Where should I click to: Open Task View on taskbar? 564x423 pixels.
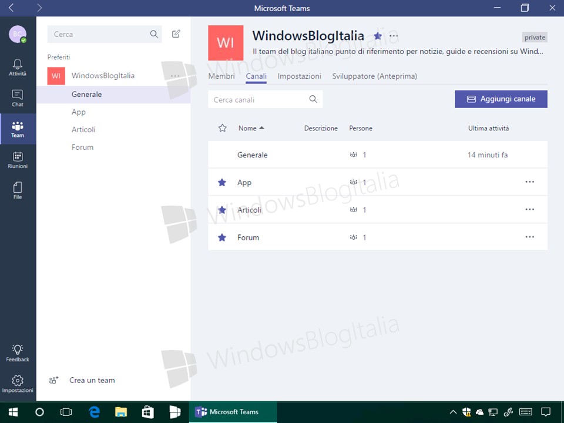(66, 412)
